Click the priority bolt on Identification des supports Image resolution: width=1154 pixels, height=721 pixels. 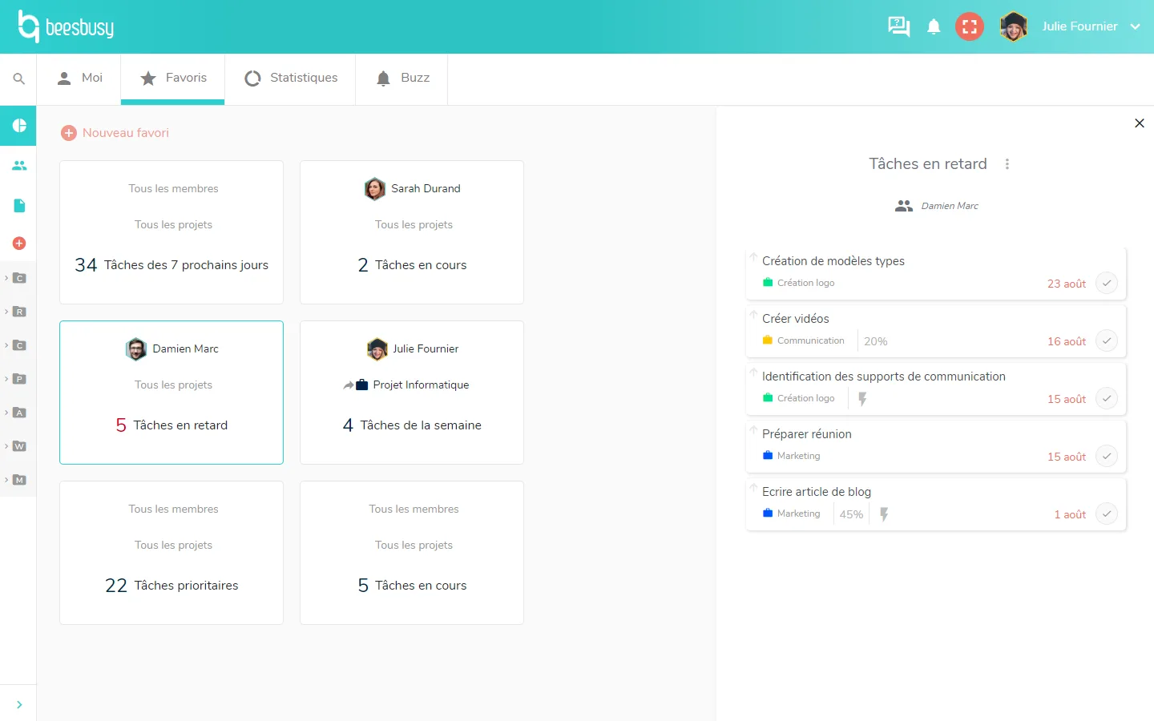click(x=862, y=398)
